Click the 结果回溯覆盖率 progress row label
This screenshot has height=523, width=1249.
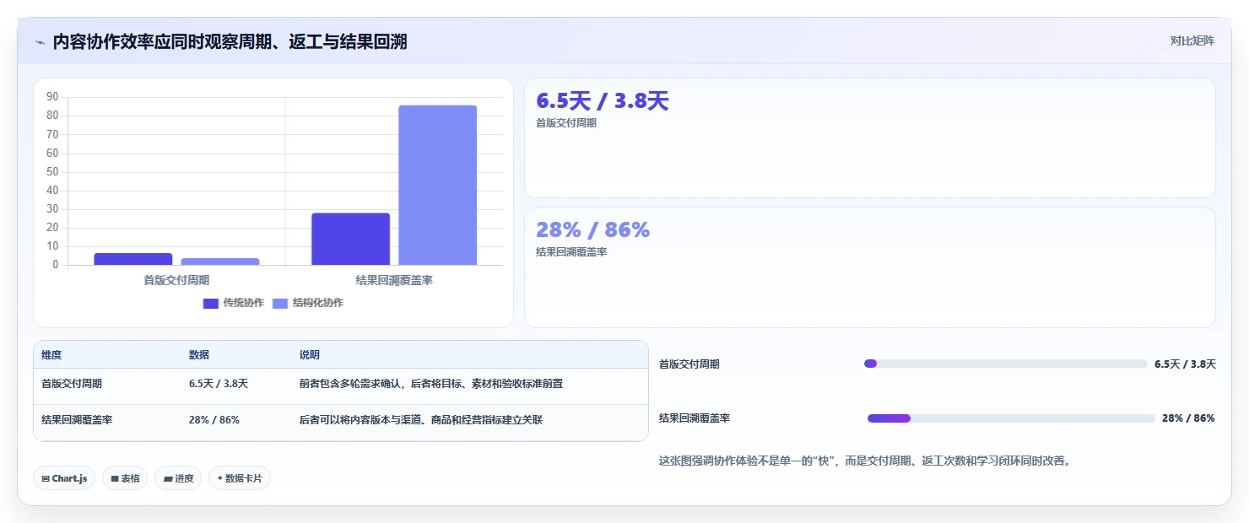pyautogui.click(x=695, y=418)
